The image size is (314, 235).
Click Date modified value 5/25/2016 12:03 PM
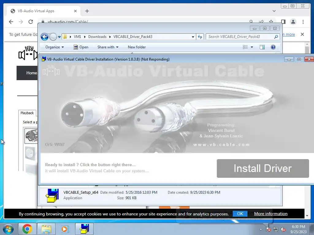pos(141,192)
